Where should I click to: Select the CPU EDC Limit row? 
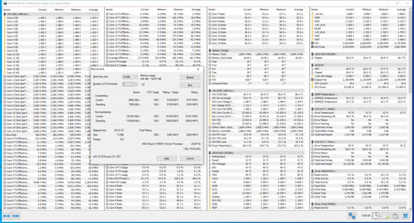pyautogui.click(x=256, y=142)
